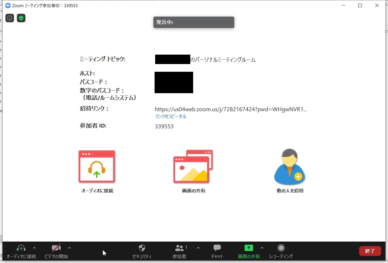The height and width of the screenshot is (263, 388).
Task: Open the Chat (チャット) panel
Action: 217,251
